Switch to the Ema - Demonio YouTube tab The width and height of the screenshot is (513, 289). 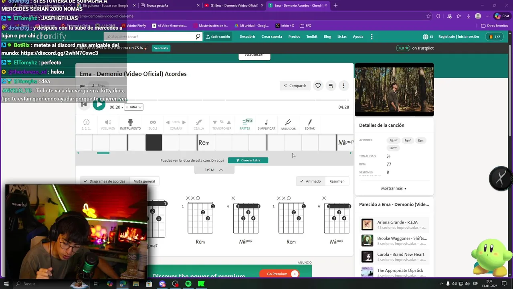[x=234, y=6]
